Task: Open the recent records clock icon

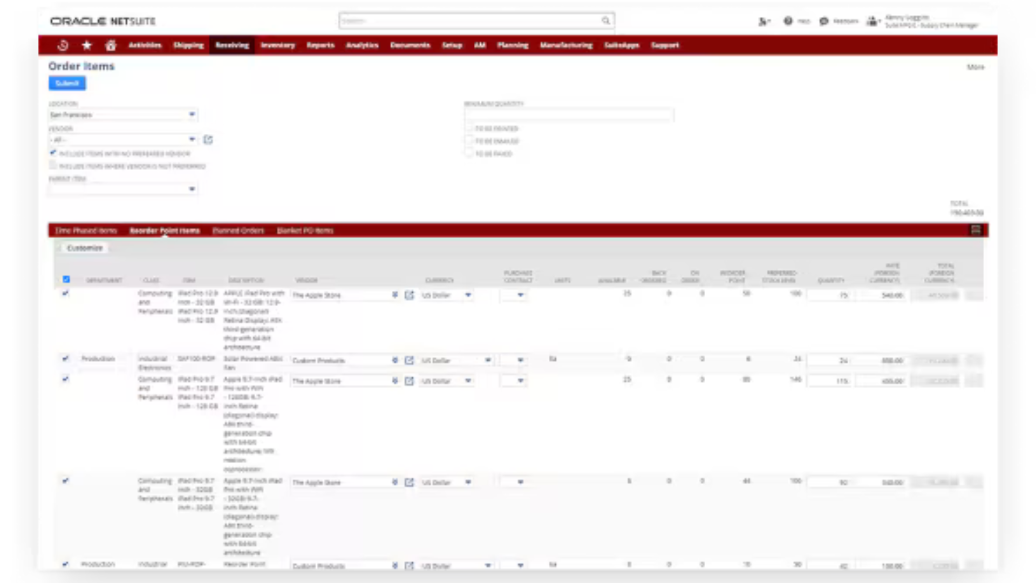Action: tap(63, 45)
